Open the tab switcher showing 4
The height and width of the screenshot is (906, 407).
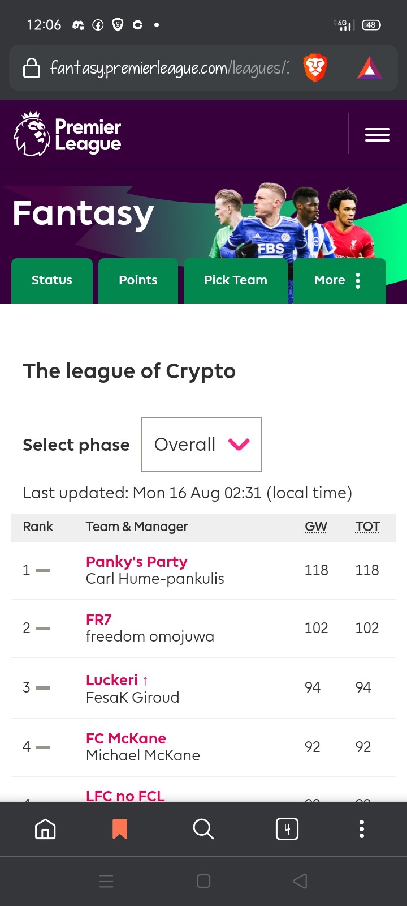287,829
